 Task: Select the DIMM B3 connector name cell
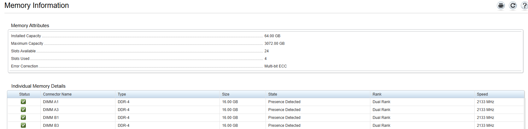tap(51, 126)
